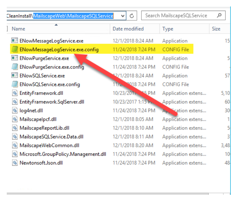
Task: Select the file name ENowMessageLogService.exe.config
Action: pos(59,49)
